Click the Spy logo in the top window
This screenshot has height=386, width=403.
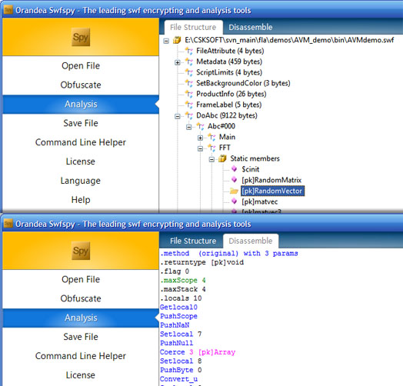(81, 37)
